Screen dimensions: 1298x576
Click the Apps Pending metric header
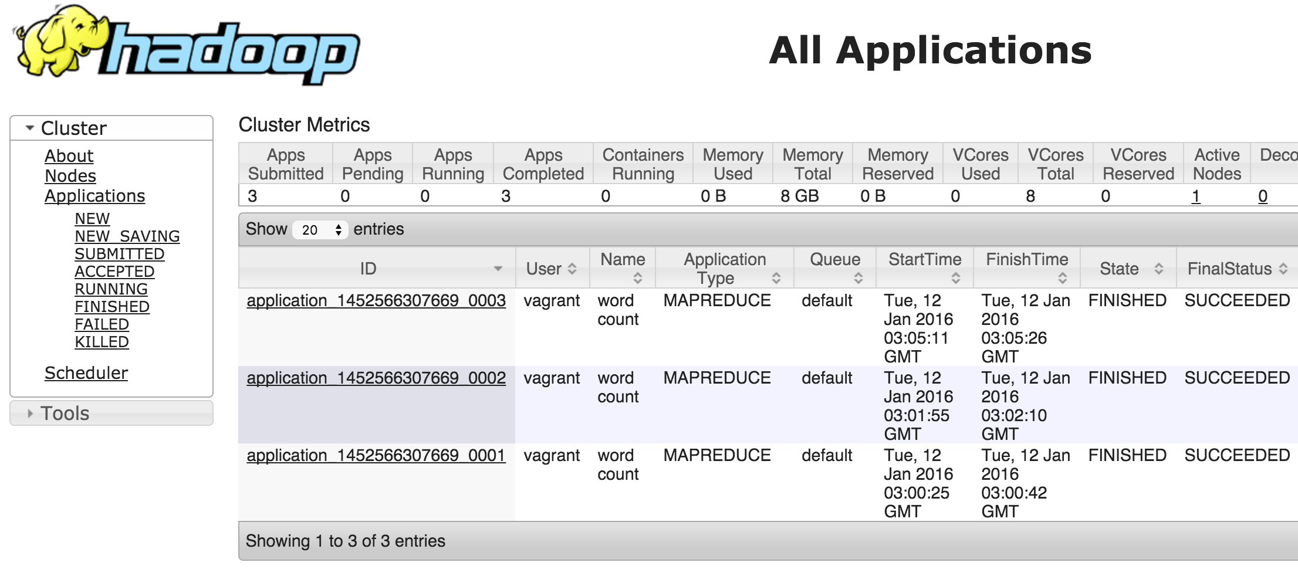click(373, 164)
